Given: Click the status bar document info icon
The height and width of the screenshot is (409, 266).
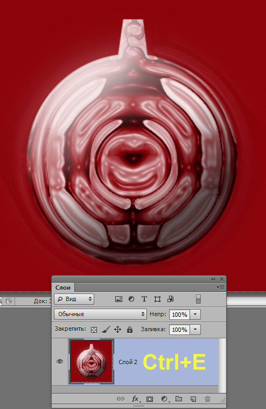Looking at the screenshot, I should point(9,301).
